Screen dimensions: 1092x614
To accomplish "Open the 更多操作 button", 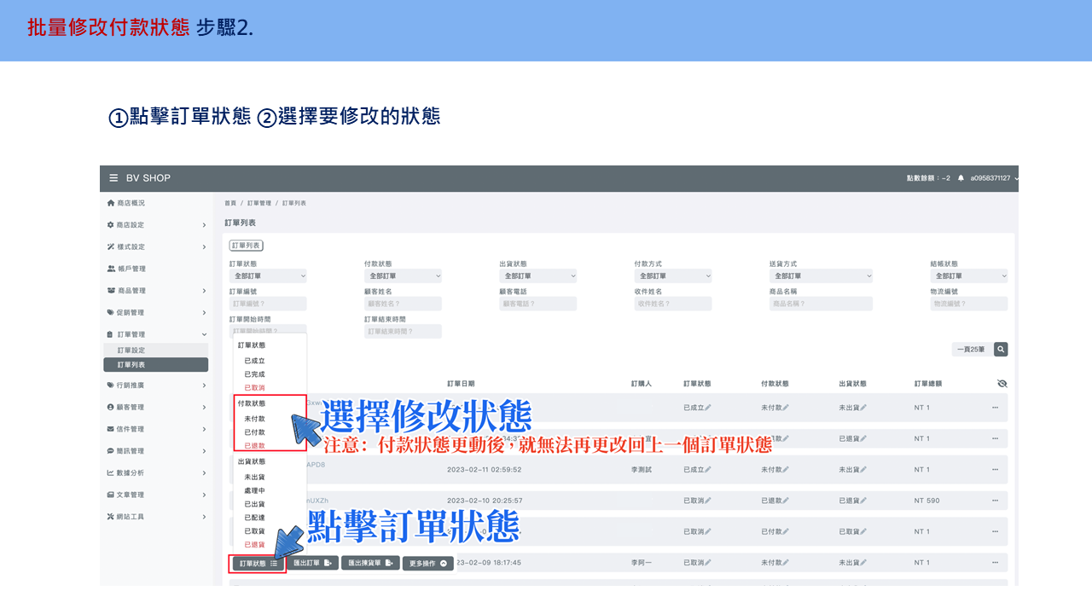I will 428,564.
